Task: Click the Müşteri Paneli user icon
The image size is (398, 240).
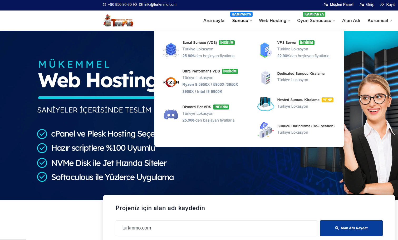Action: (326, 4)
